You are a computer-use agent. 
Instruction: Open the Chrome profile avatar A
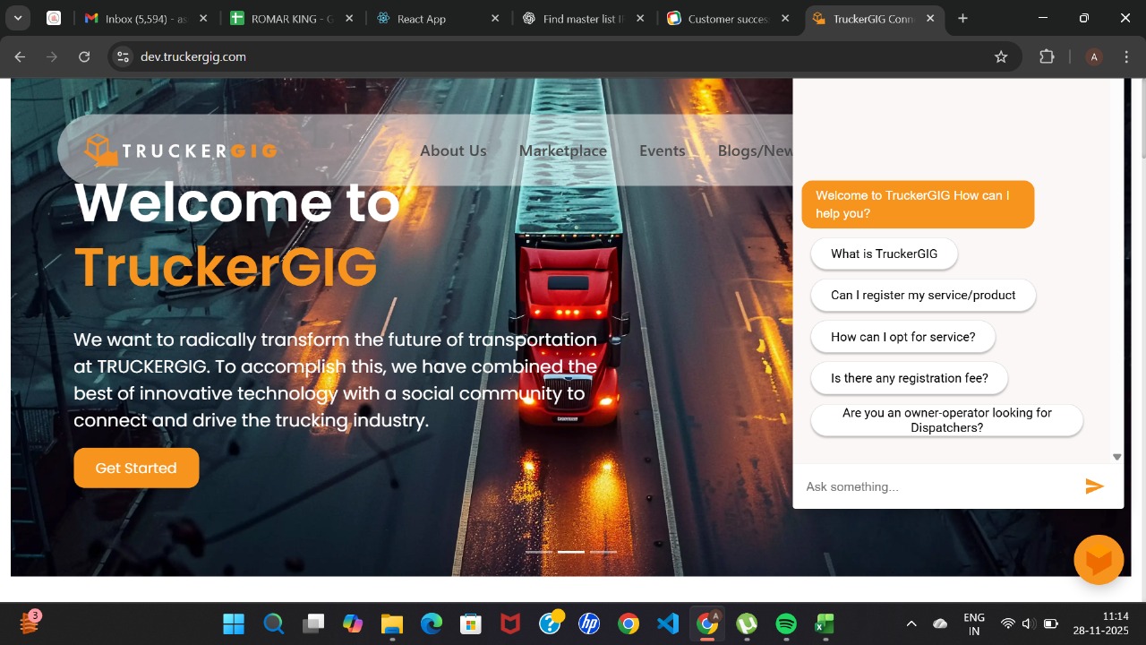[x=1093, y=56]
